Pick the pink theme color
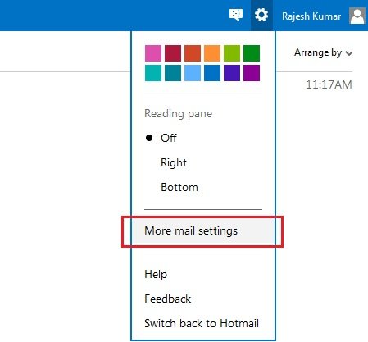The image size is (368, 342). (x=153, y=53)
